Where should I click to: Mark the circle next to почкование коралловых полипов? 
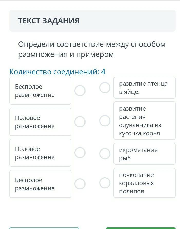tap(105, 183)
